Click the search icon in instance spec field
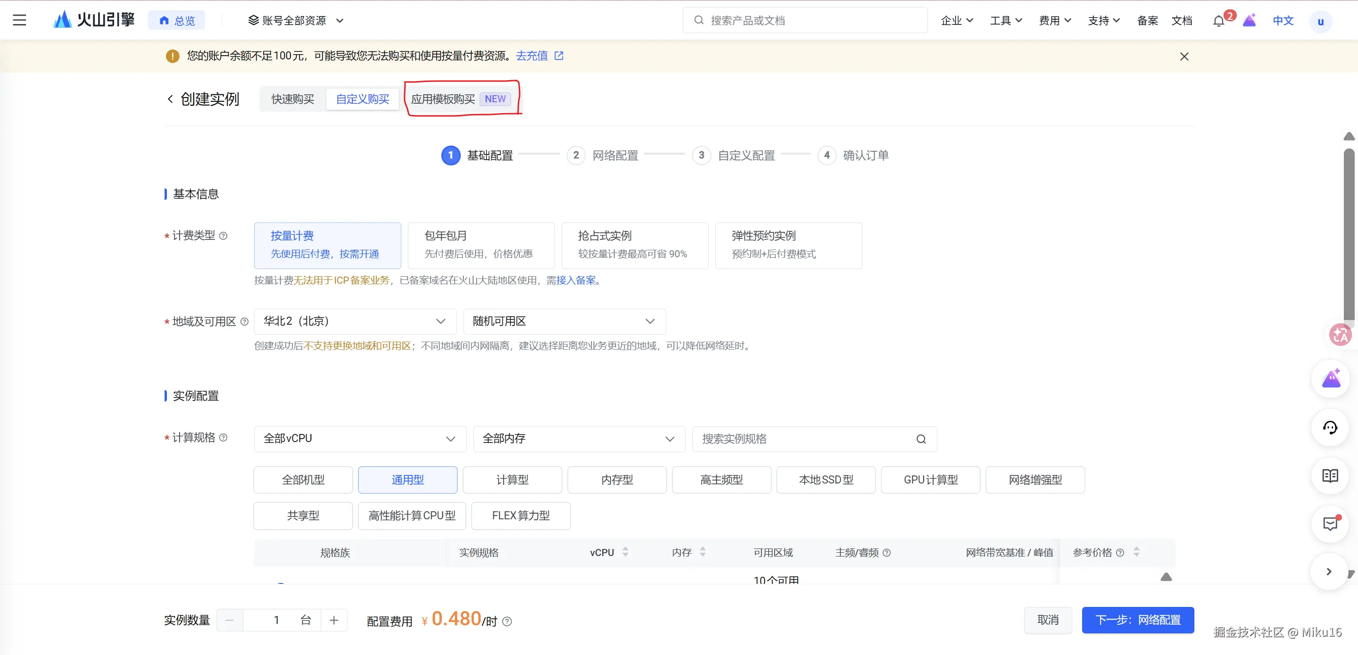The width and height of the screenshot is (1358, 655). point(920,439)
